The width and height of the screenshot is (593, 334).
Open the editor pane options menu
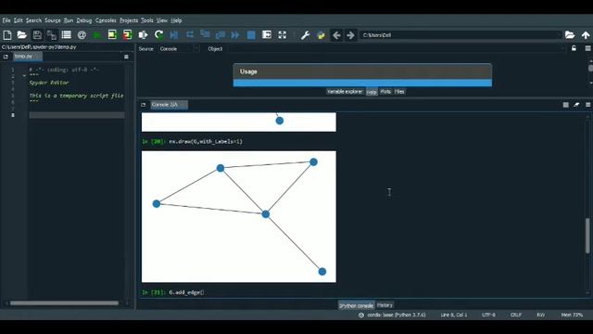point(126,57)
